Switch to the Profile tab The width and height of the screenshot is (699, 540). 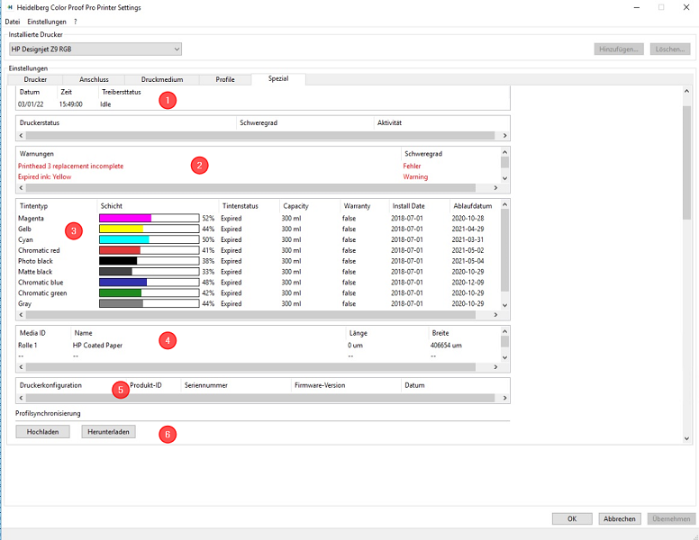tap(225, 79)
